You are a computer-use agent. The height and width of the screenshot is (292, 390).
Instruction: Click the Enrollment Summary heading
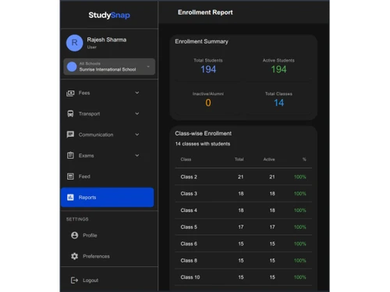pos(201,41)
